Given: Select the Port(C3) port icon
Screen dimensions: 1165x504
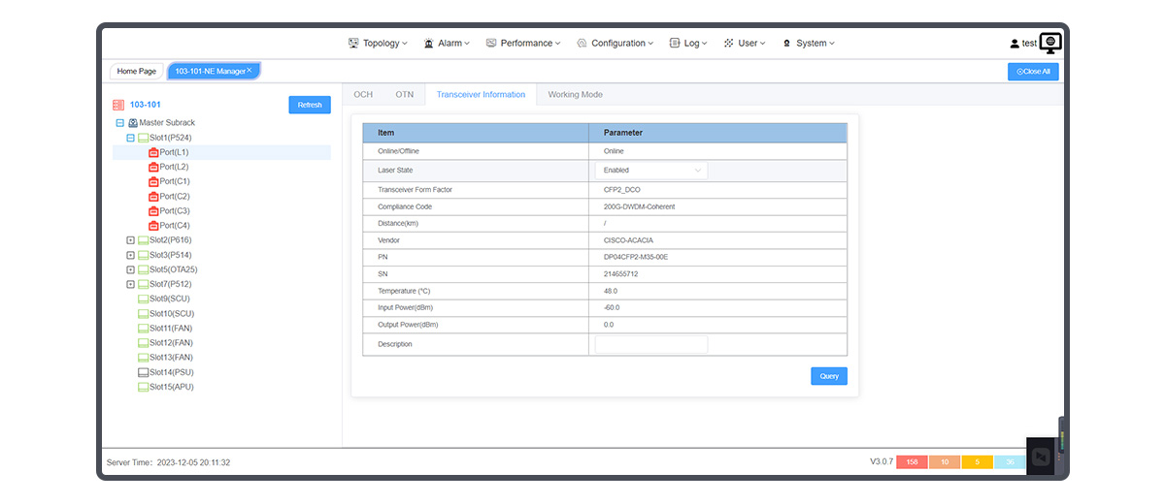Looking at the screenshot, I should 153,210.
